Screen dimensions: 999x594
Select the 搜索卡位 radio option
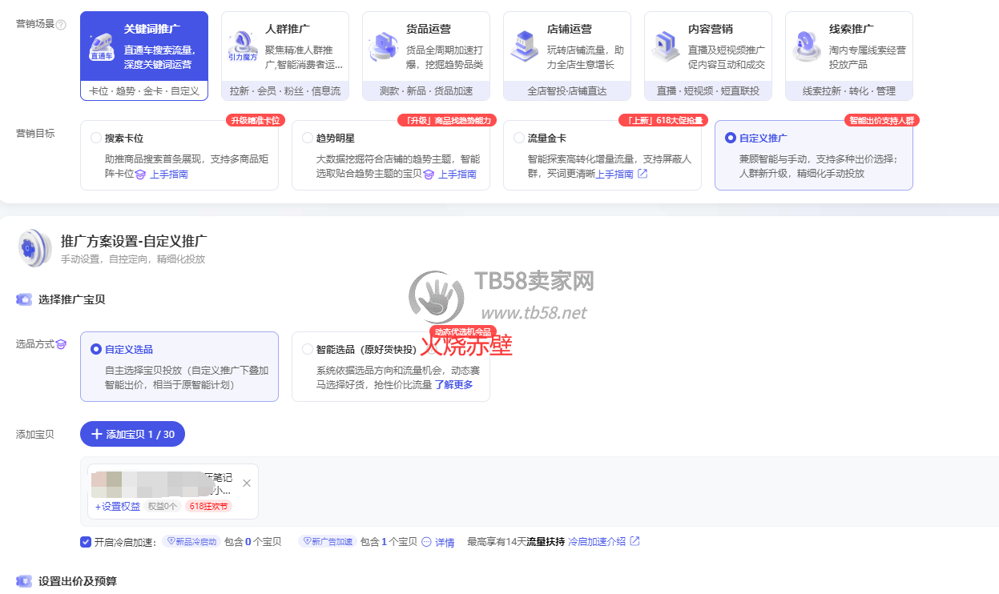coord(96,138)
